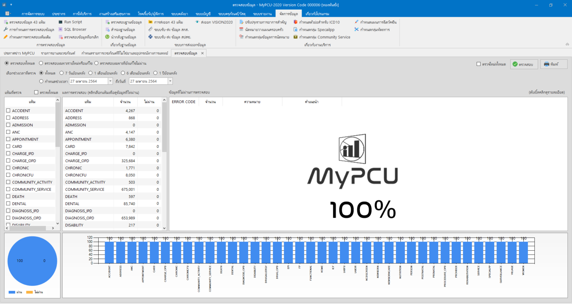Open the end date picker dropdown
The height and width of the screenshot is (304, 572).
tap(170, 81)
